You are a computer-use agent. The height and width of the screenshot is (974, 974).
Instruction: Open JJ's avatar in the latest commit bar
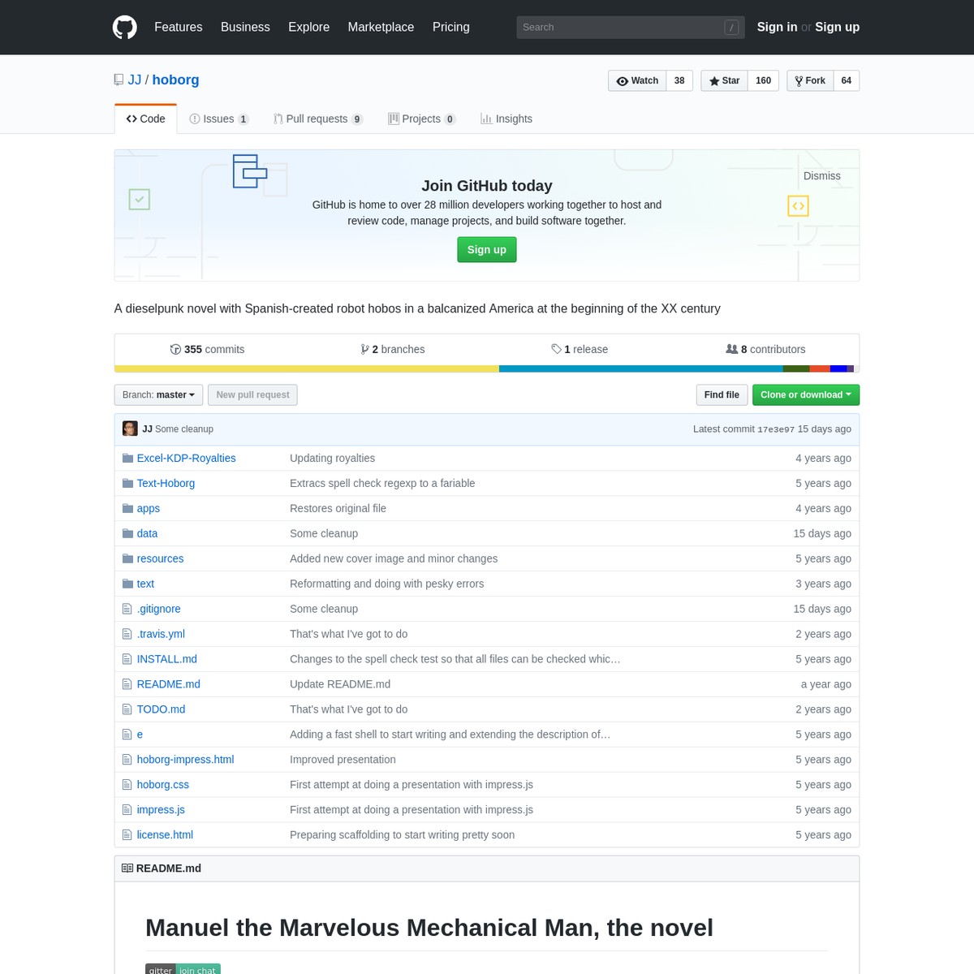(130, 429)
